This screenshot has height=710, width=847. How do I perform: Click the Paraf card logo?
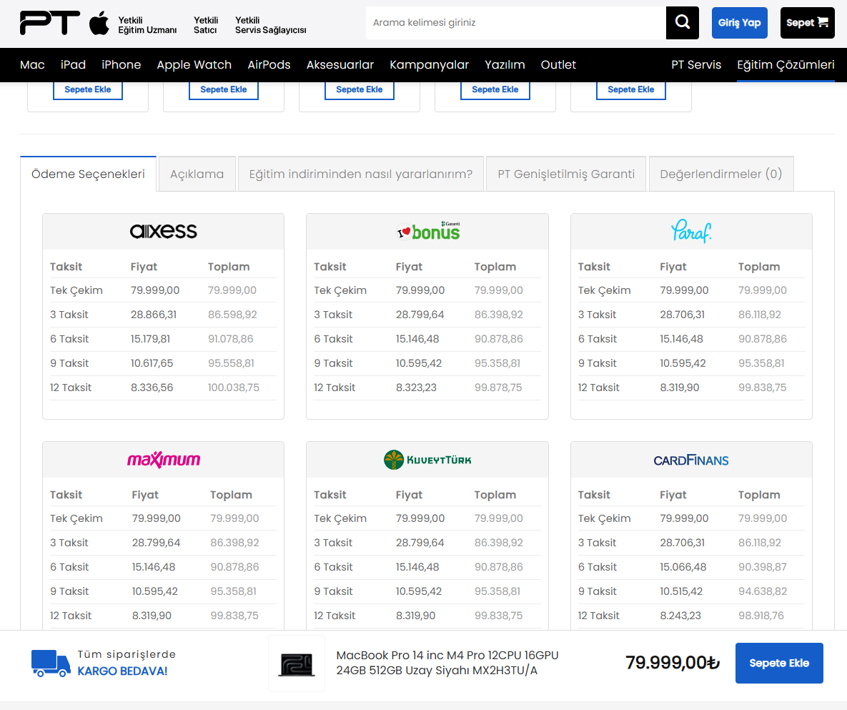point(691,231)
